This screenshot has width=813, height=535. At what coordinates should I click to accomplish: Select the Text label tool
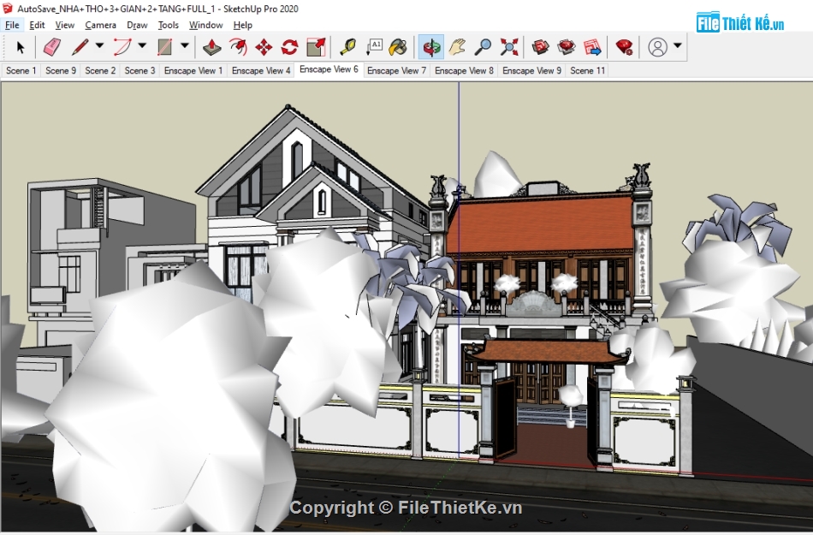coord(374,47)
